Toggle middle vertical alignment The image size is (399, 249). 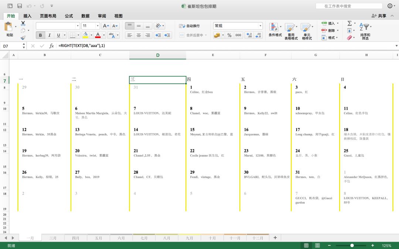tap(139, 26)
